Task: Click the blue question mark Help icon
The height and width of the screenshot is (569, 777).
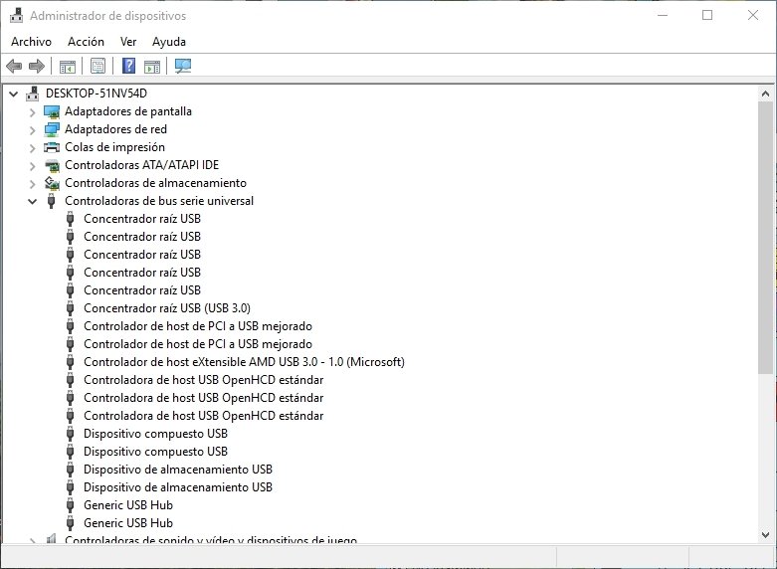Action: click(129, 66)
